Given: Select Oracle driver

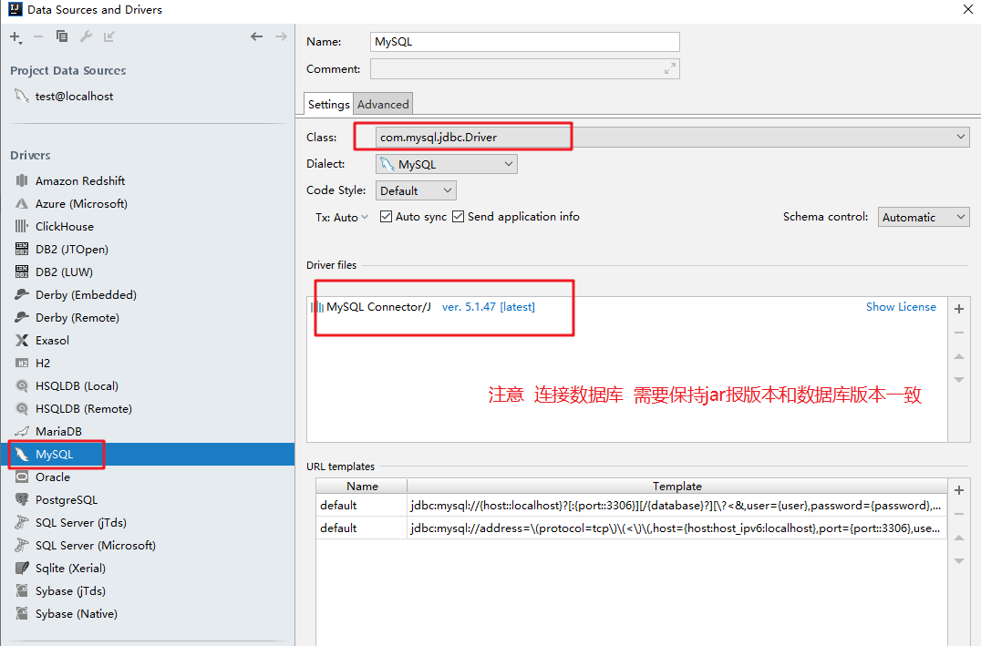Looking at the screenshot, I should click(x=53, y=477).
